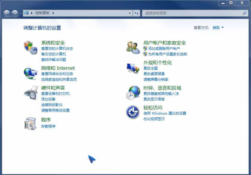
Task: Click 查找并解决问题 link
Action: [x=54, y=60]
